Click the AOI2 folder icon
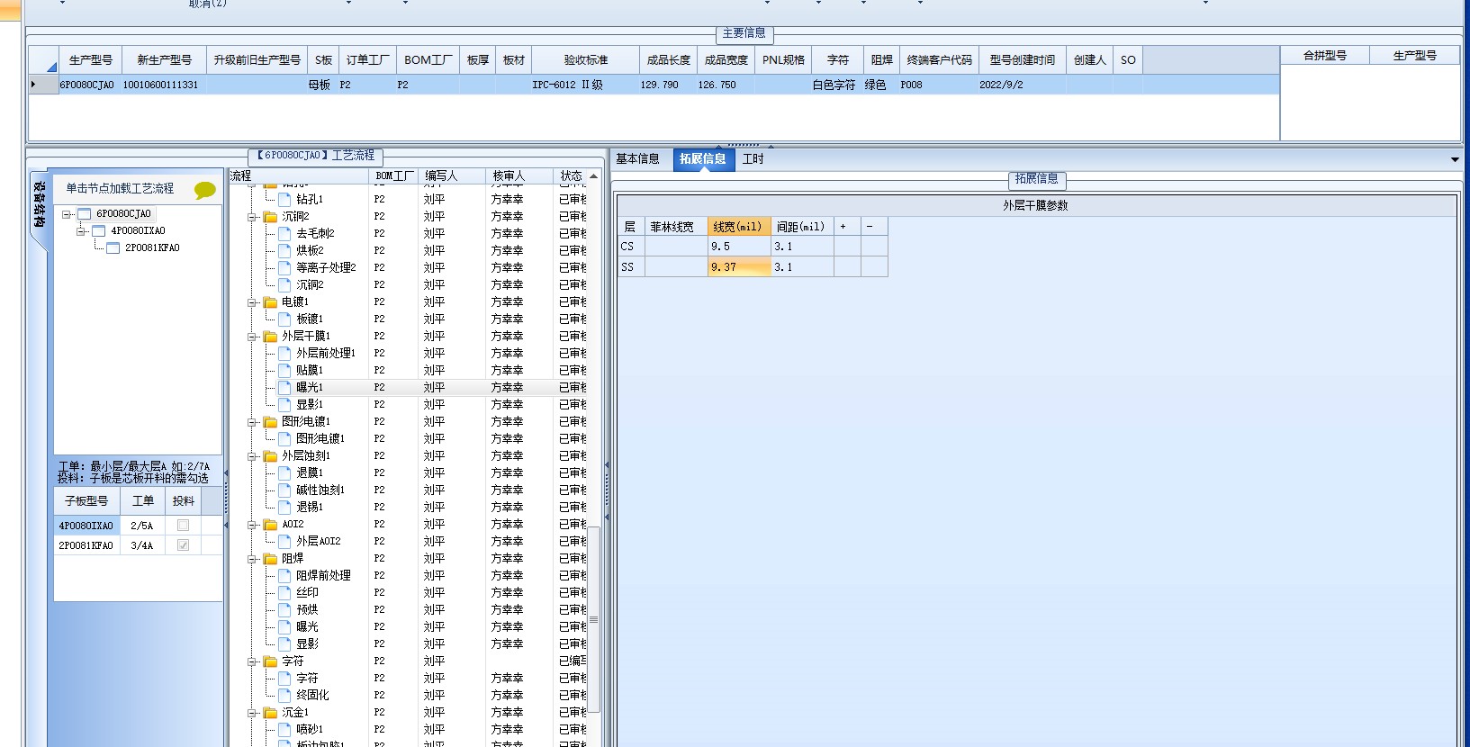Image resolution: width=1470 pixels, height=747 pixels. coord(270,525)
